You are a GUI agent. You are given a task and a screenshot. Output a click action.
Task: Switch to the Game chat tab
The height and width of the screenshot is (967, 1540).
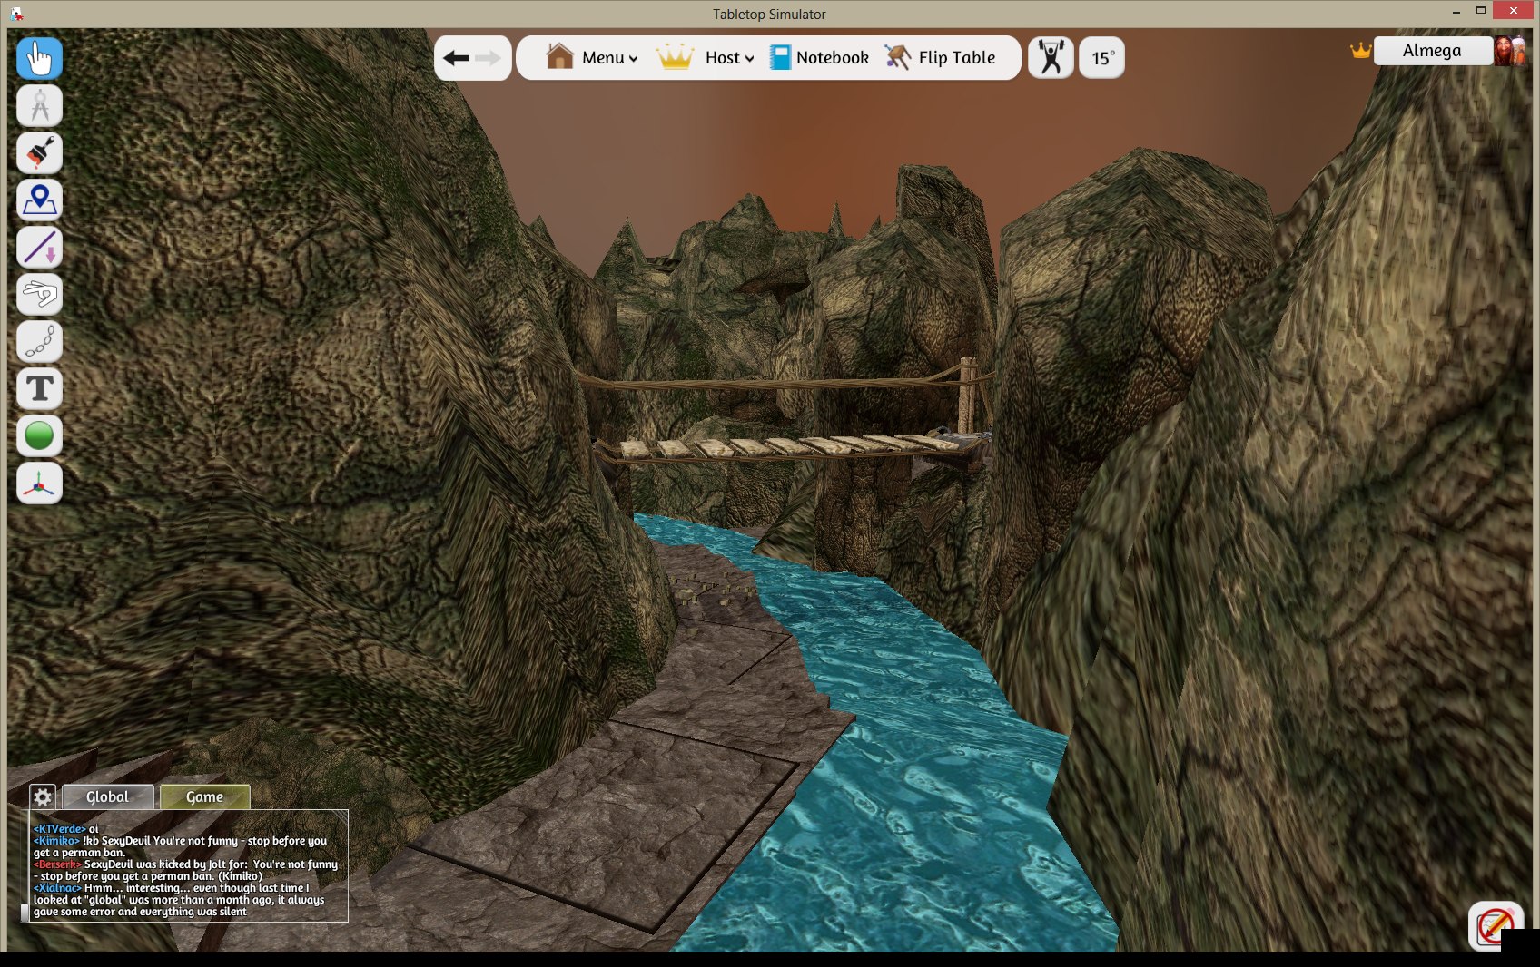point(205,796)
